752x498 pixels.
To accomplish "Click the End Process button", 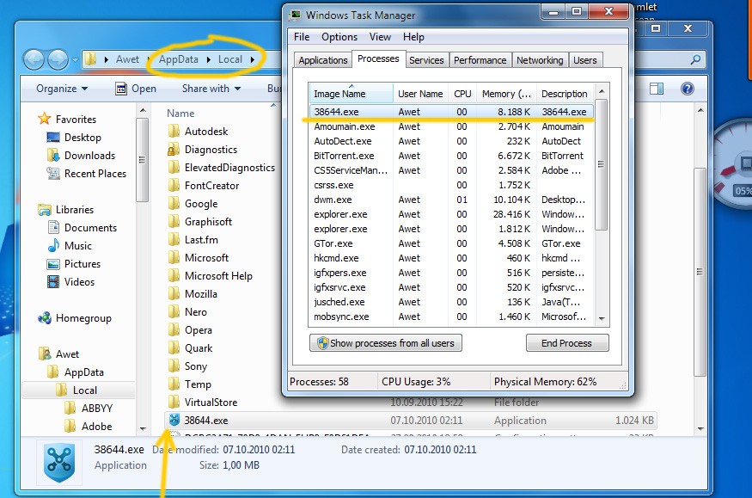I will point(567,343).
